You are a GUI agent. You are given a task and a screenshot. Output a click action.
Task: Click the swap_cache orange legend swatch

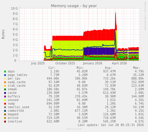pyautogui.click(x=5, y=82)
